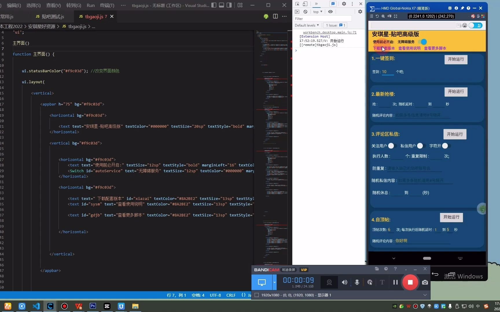Take a Bandicam screenshot with camera icon

[425, 282]
